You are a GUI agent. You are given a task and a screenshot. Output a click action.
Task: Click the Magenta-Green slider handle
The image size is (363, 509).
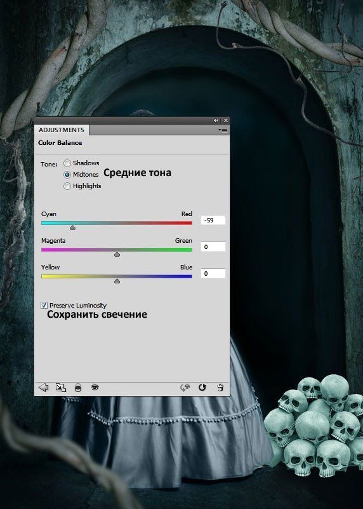coord(117,254)
